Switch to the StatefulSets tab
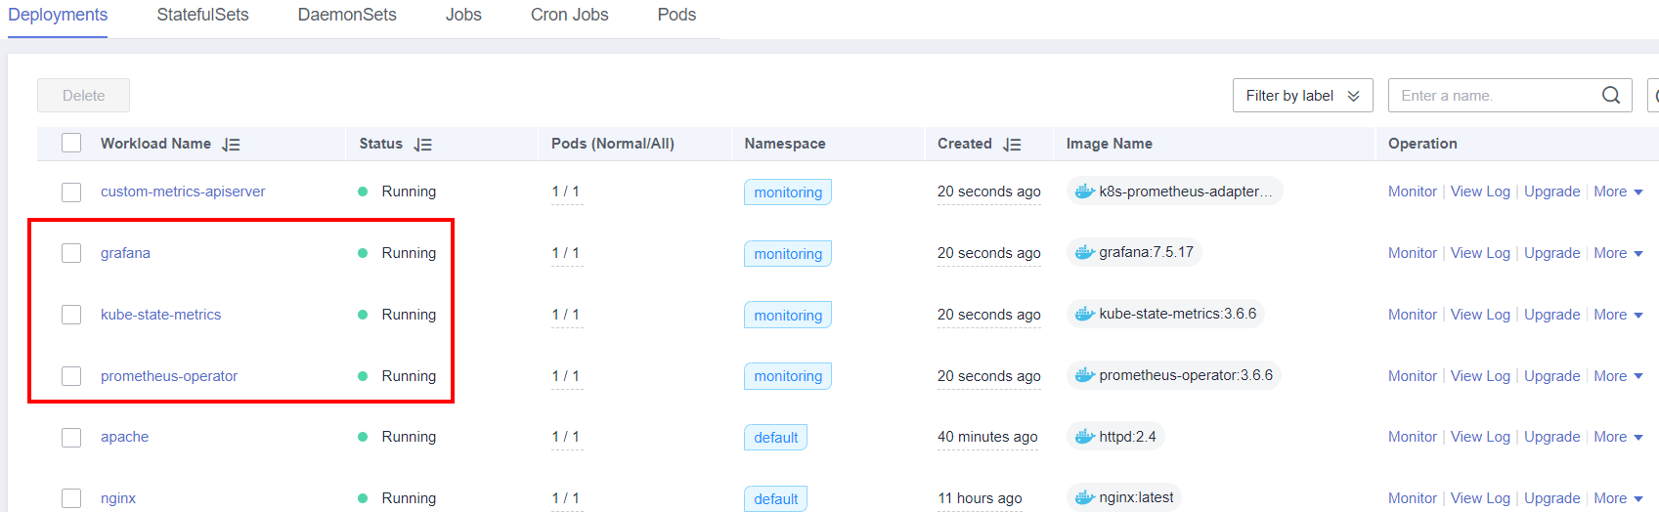 (x=202, y=16)
